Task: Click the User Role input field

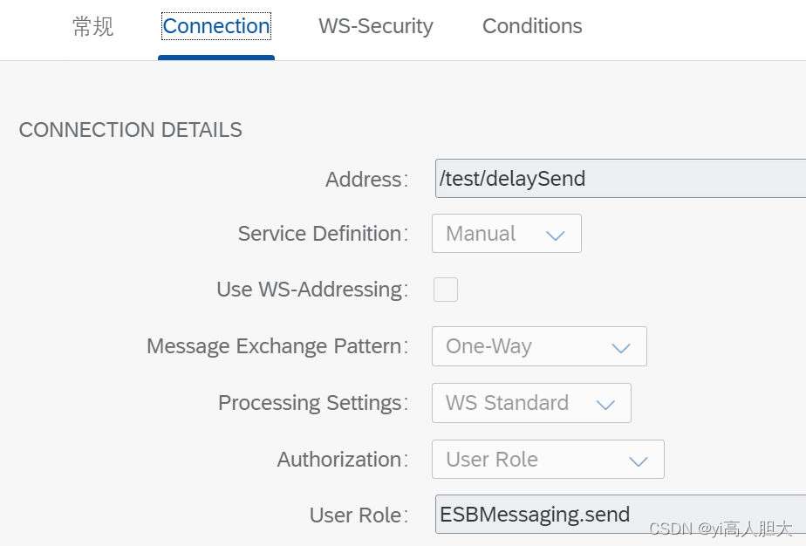Action: click(x=620, y=514)
